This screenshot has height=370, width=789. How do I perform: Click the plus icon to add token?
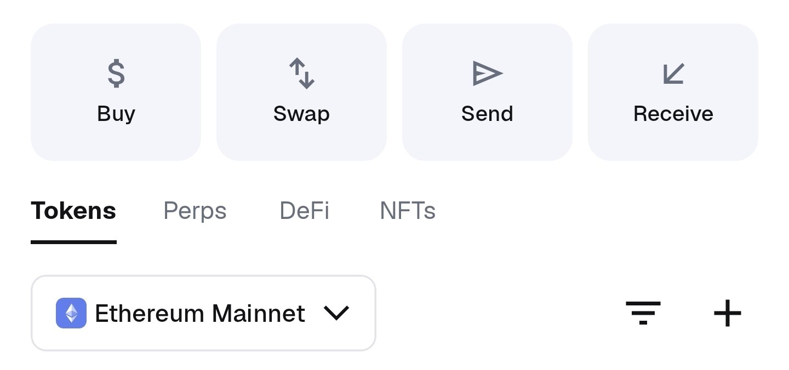click(727, 314)
